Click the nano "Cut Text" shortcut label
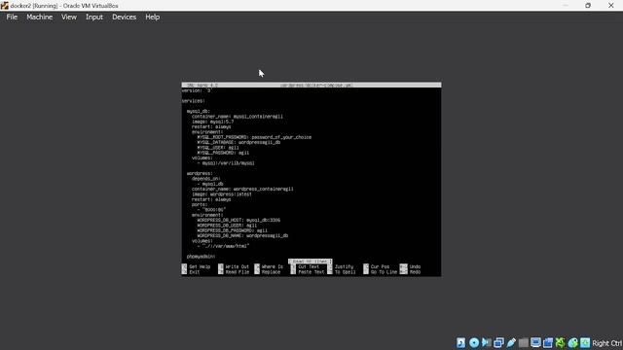The image size is (623, 350). point(309,266)
